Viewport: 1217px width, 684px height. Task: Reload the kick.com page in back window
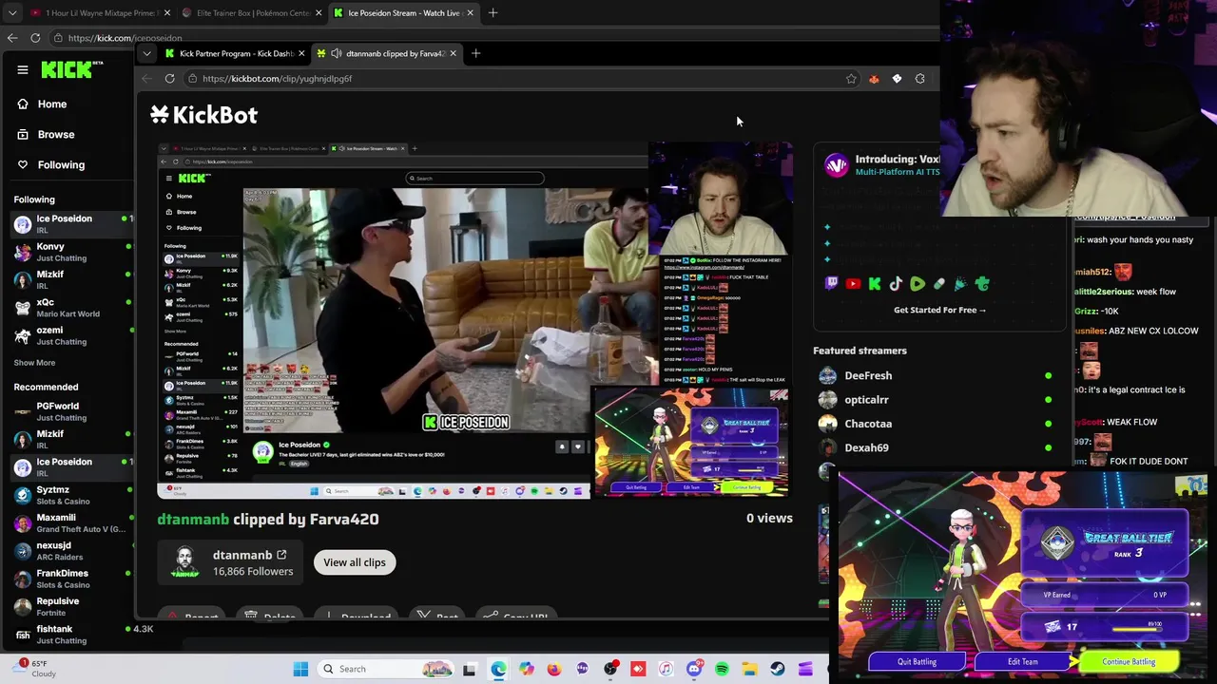pos(35,38)
